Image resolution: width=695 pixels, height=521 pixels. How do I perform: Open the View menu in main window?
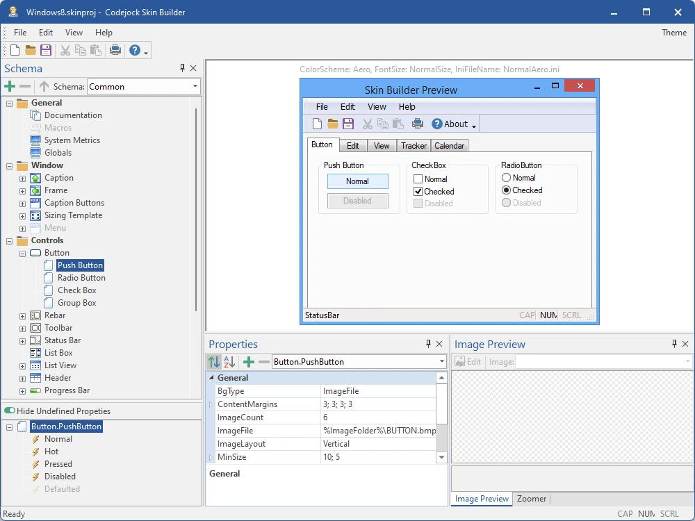(x=74, y=33)
